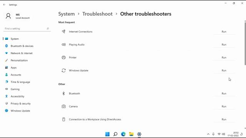Focus the Find a setting search box
246x138 pixels.
tap(27, 29)
